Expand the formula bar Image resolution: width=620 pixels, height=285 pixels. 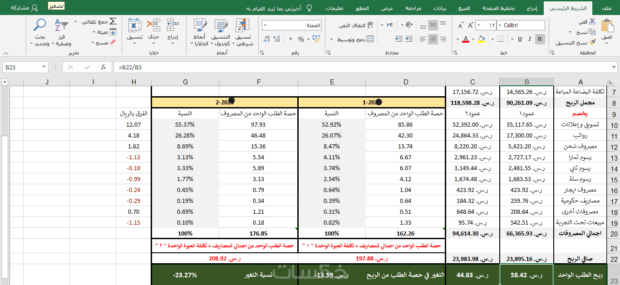click(x=615, y=67)
